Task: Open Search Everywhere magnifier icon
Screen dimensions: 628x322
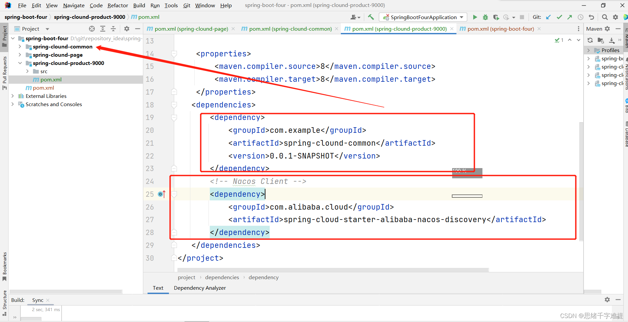Action: pyautogui.click(x=605, y=17)
